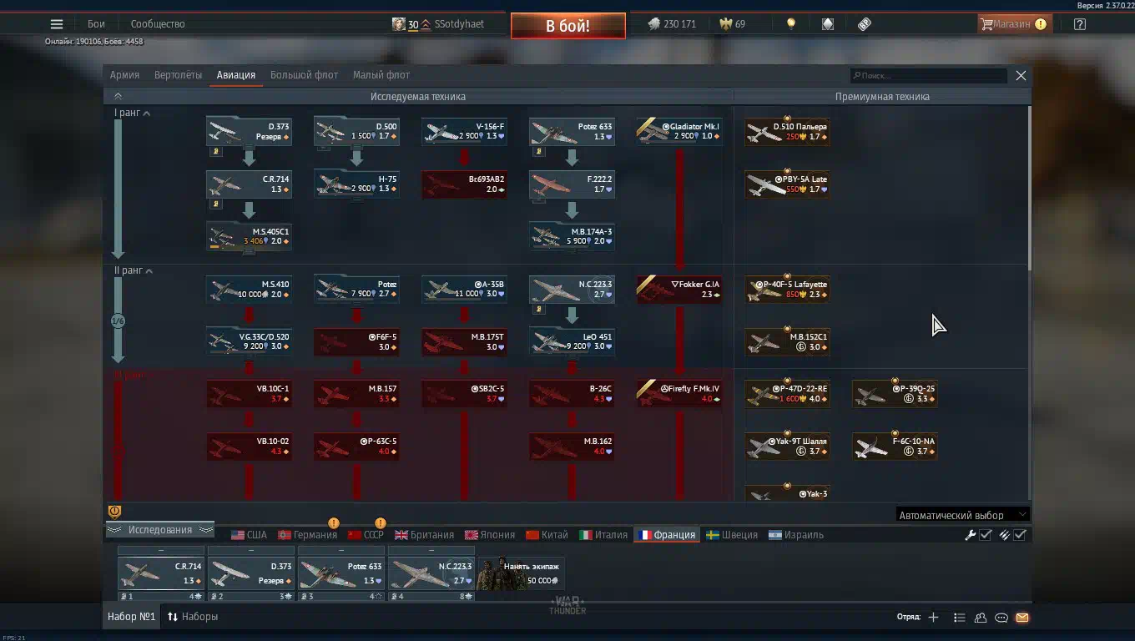
Task: Open the SSotdyhaet player profile avatar
Action: [399, 24]
